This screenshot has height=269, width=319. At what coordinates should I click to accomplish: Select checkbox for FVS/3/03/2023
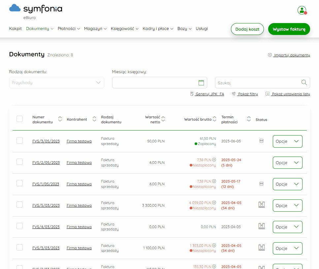point(19,248)
